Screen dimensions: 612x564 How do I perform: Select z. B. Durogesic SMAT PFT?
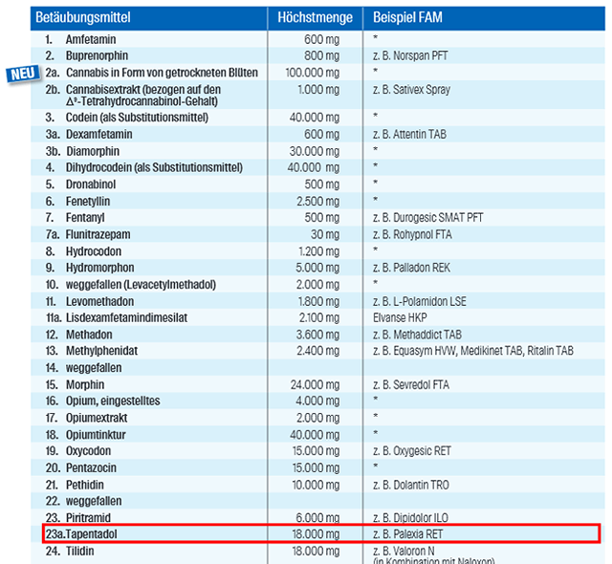tap(427, 218)
